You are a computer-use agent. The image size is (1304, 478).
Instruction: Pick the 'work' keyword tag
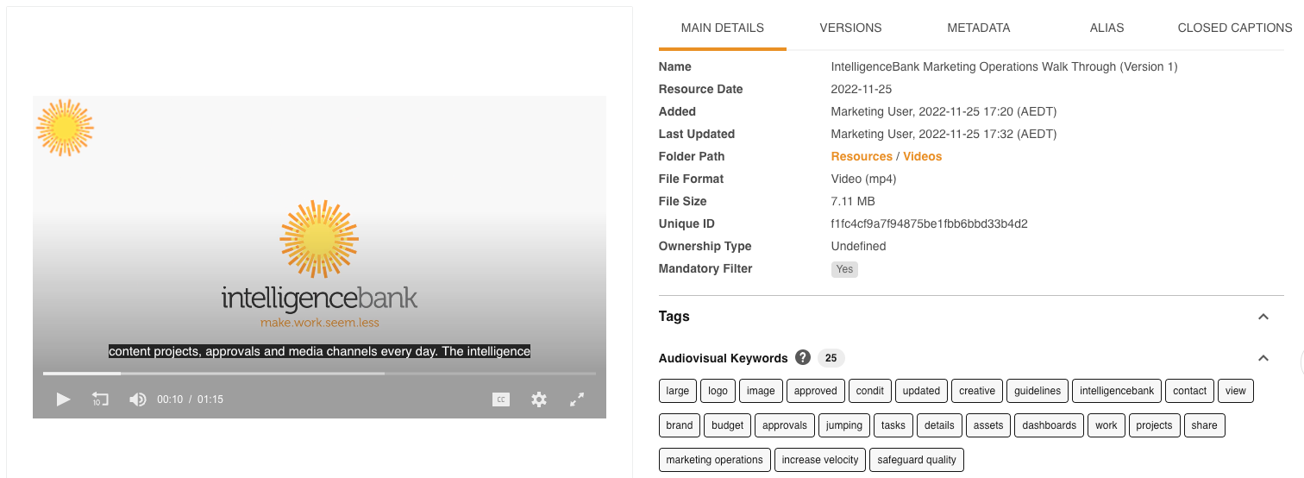1107,425
